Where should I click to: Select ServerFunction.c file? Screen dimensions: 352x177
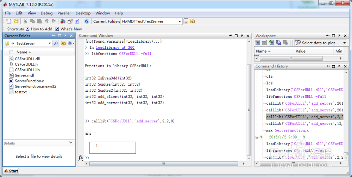(x=27, y=81)
